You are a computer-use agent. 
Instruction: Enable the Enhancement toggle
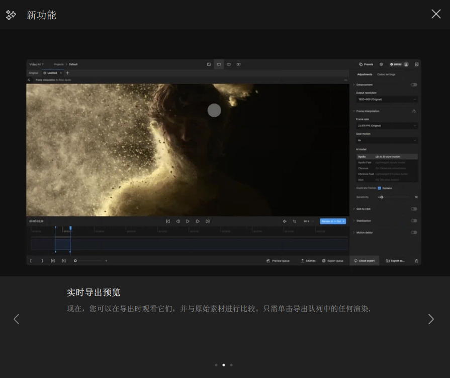[414, 85]
